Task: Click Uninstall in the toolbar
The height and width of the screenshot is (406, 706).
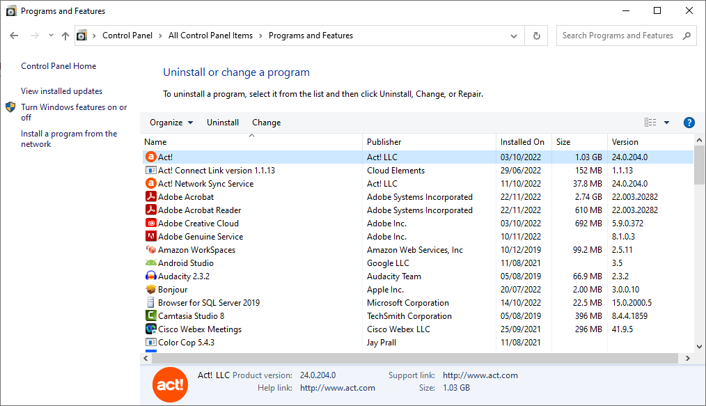Action: 223,123
